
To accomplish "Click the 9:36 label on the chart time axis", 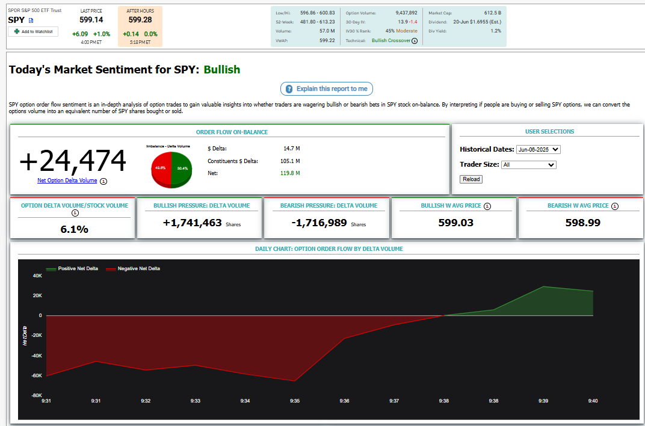I will pos(345,401).
